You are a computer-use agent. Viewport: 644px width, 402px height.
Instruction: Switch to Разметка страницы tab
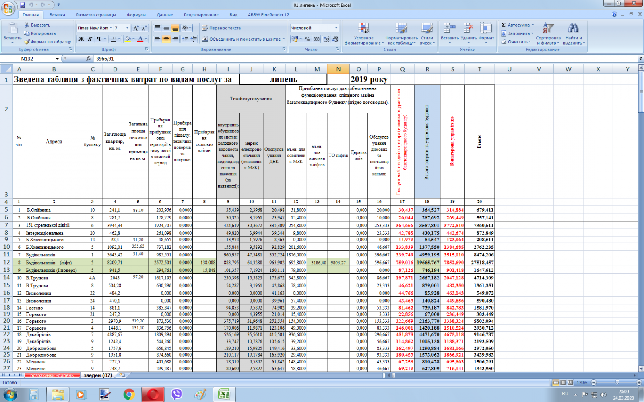coord(96,15)
